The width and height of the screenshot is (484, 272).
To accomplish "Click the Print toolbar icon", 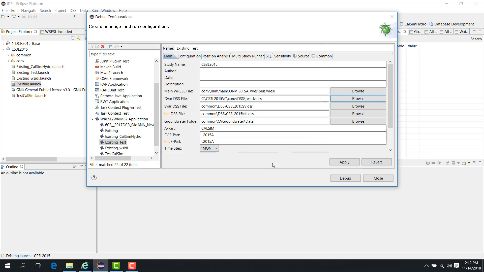I will 35,17.
